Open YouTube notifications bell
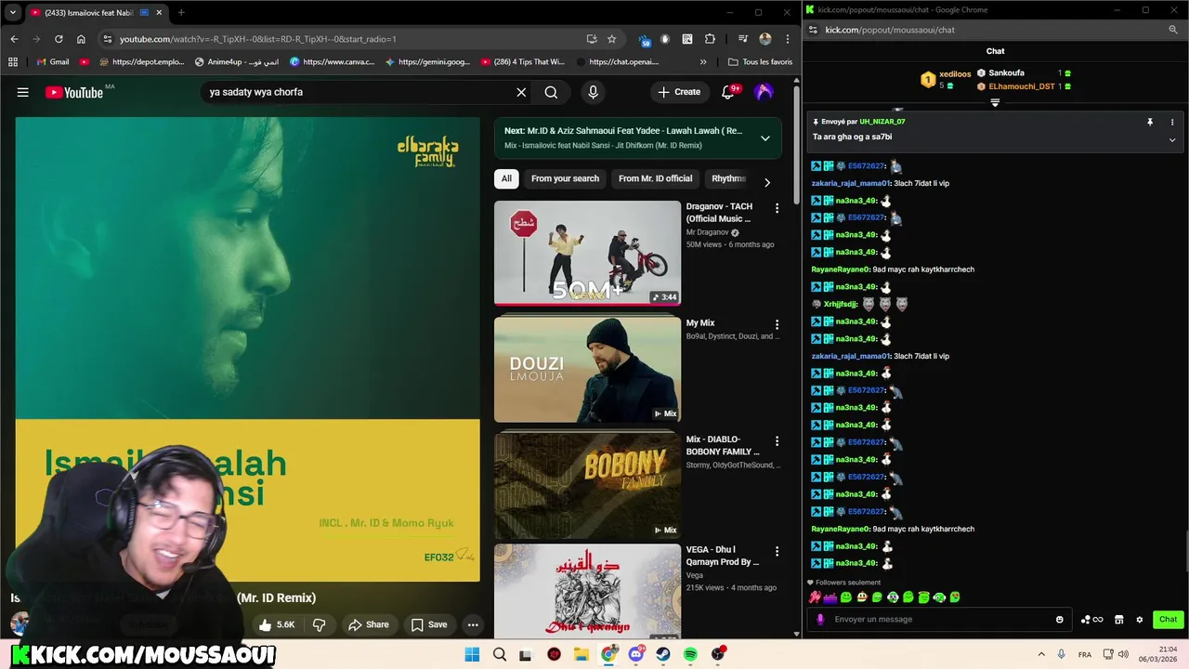Screen dimensions: 1189x669 coord(729,92)
